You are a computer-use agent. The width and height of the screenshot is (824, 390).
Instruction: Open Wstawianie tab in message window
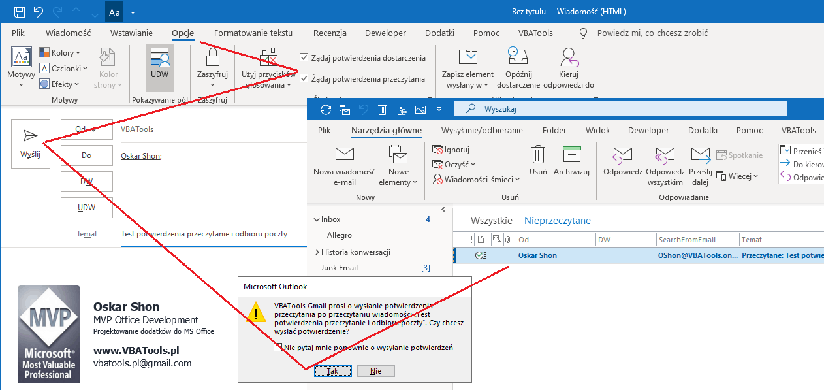(x=131, y=33)
